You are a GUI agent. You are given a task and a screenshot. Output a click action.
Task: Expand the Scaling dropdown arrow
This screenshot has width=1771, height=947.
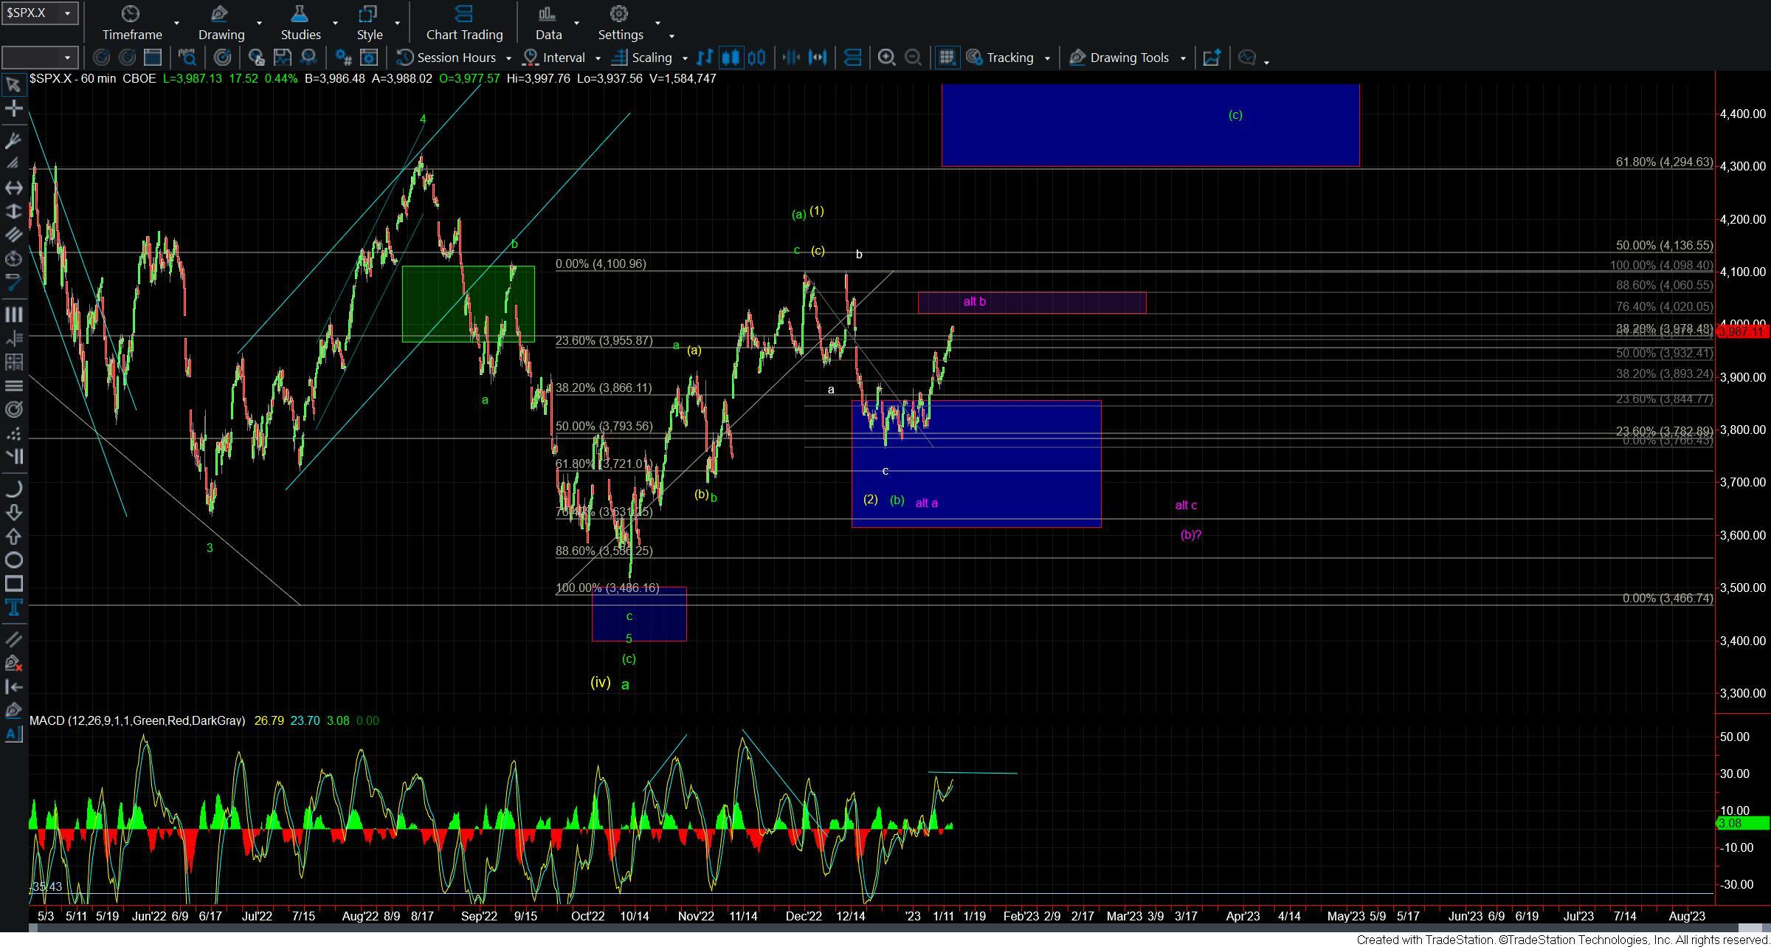685,58
